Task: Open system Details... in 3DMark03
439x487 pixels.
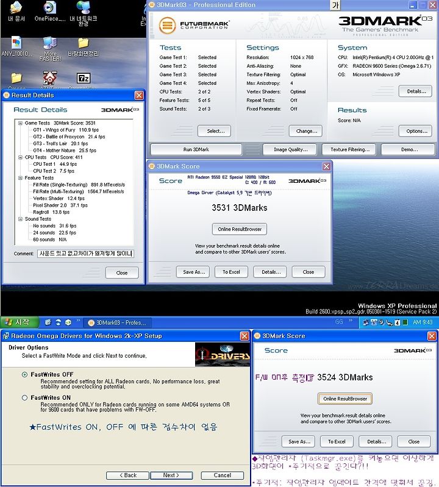Action: (x=415, y=91)
